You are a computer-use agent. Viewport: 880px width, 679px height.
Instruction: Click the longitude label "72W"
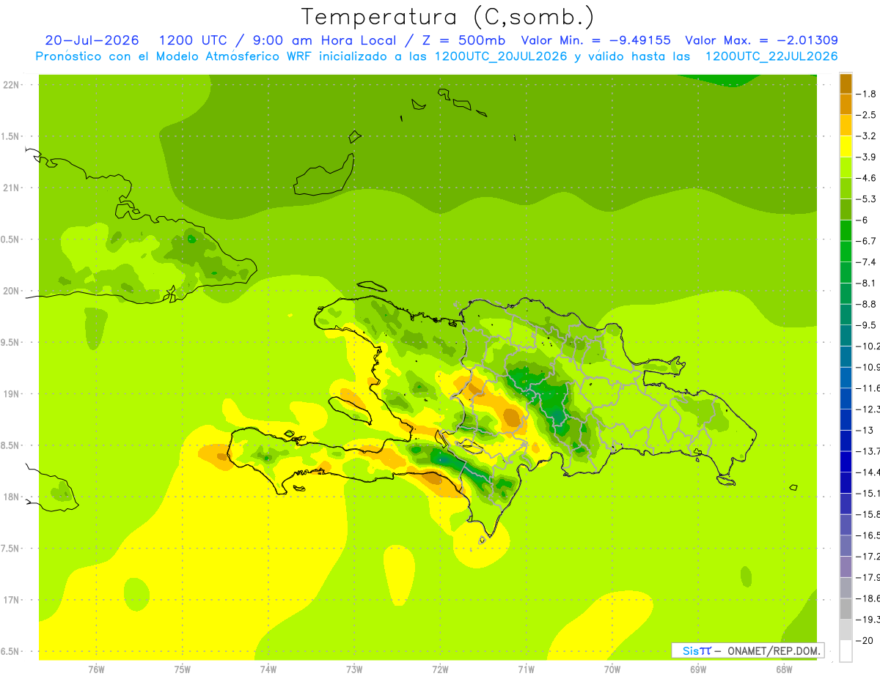click(x=440, y=669)
